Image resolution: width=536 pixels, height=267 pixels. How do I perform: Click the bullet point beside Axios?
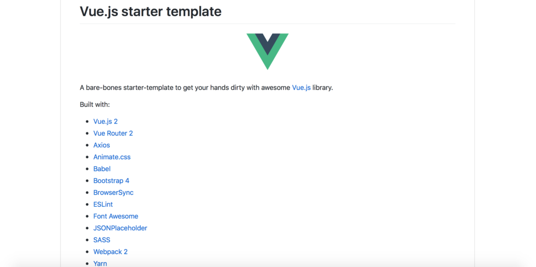tap(87, 146)
